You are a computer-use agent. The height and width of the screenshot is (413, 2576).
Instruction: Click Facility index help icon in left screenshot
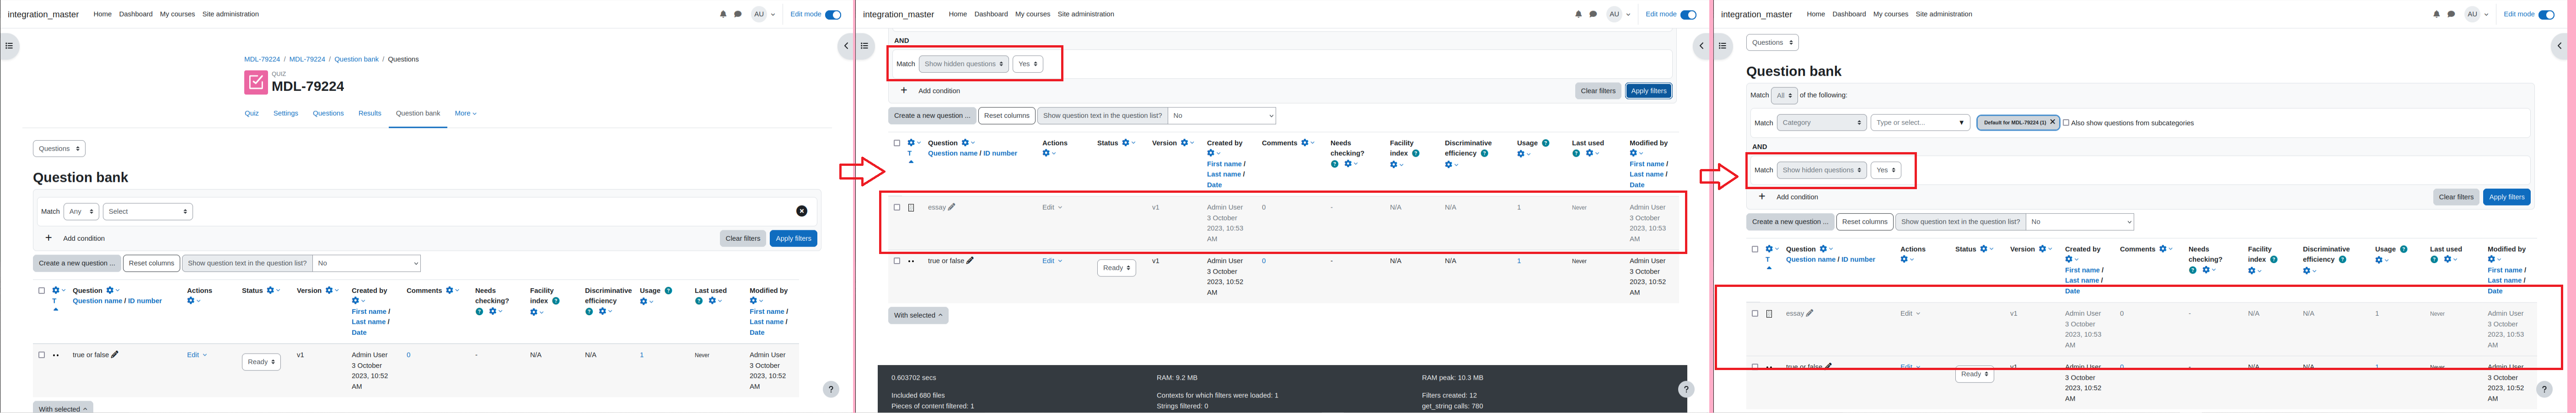pyautogui.click(x=556, y=301)
